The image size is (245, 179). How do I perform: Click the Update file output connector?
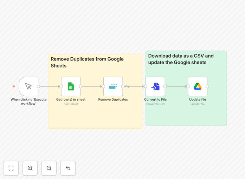tap(207, 87)
